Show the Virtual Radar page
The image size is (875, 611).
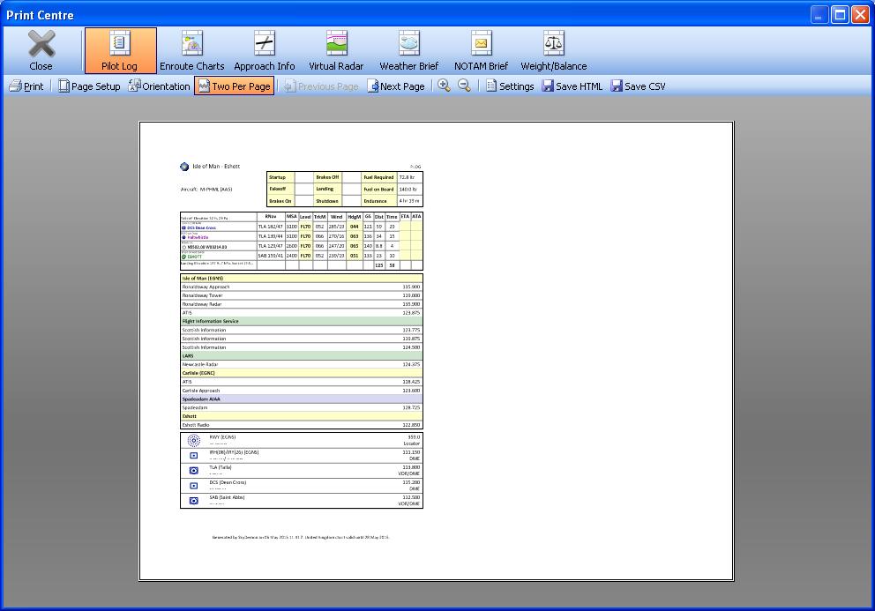[336, 50]
